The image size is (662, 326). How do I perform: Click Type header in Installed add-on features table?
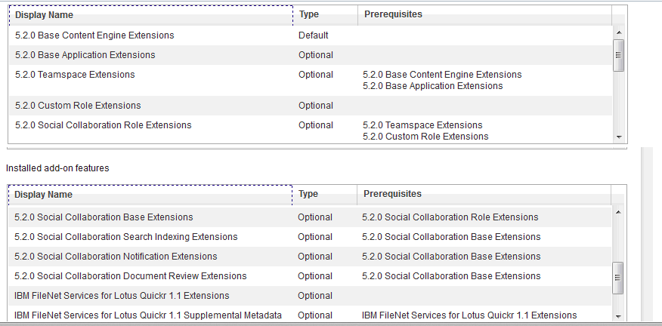[324, 195]
